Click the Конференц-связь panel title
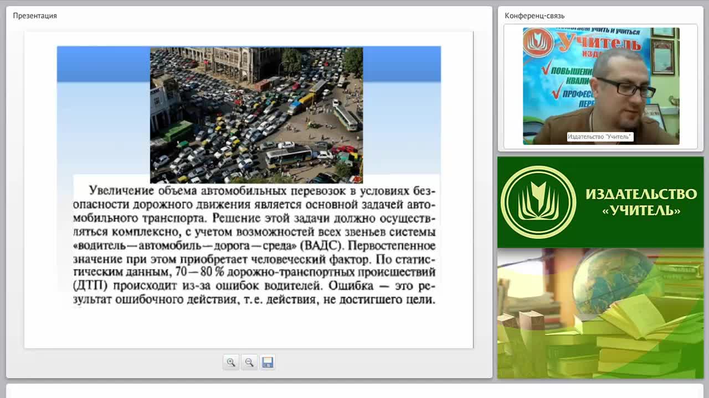Image resolution: width=709 pixels, height=398 pixels. pyautogui.click(x=535, y=15)
